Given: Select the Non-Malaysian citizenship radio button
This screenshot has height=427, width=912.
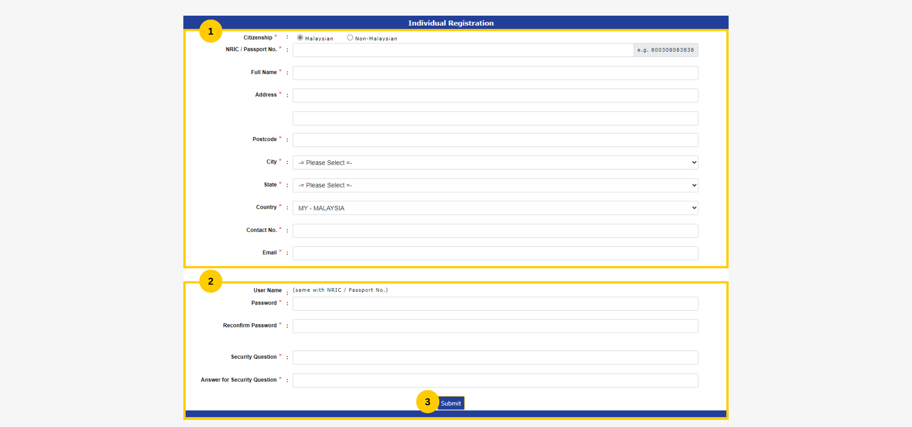Looking at the screenshot, I should click(x=350, y=37).
